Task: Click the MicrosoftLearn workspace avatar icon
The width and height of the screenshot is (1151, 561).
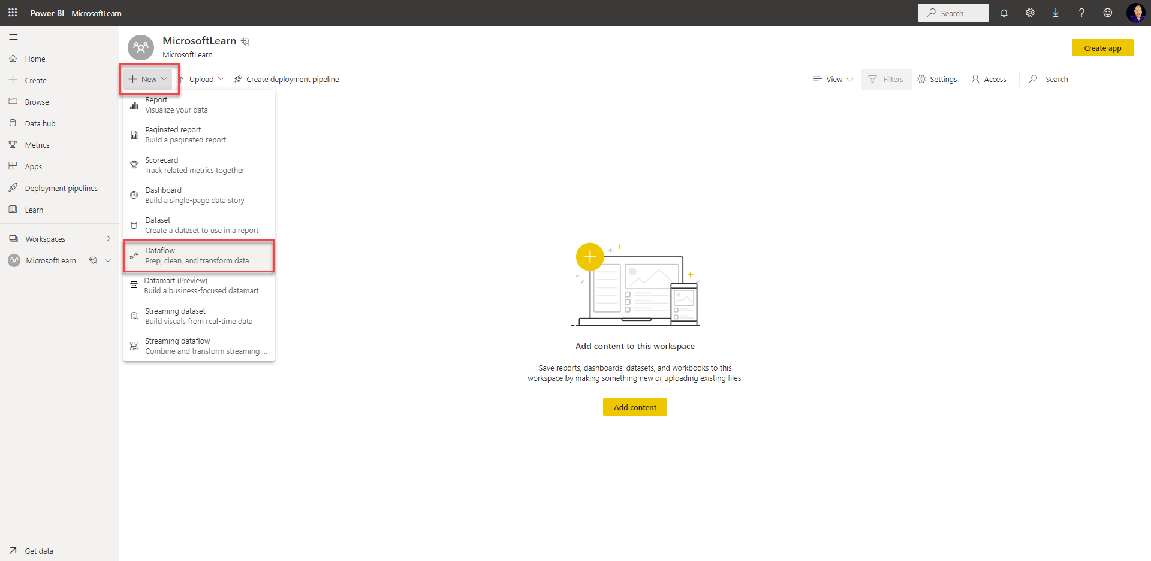Action: pyautogui.click(x=141, y=47)
